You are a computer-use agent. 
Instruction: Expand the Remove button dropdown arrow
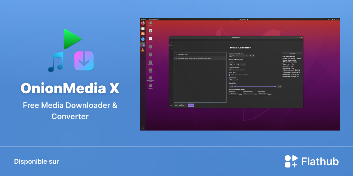click(x=186, y=105)
